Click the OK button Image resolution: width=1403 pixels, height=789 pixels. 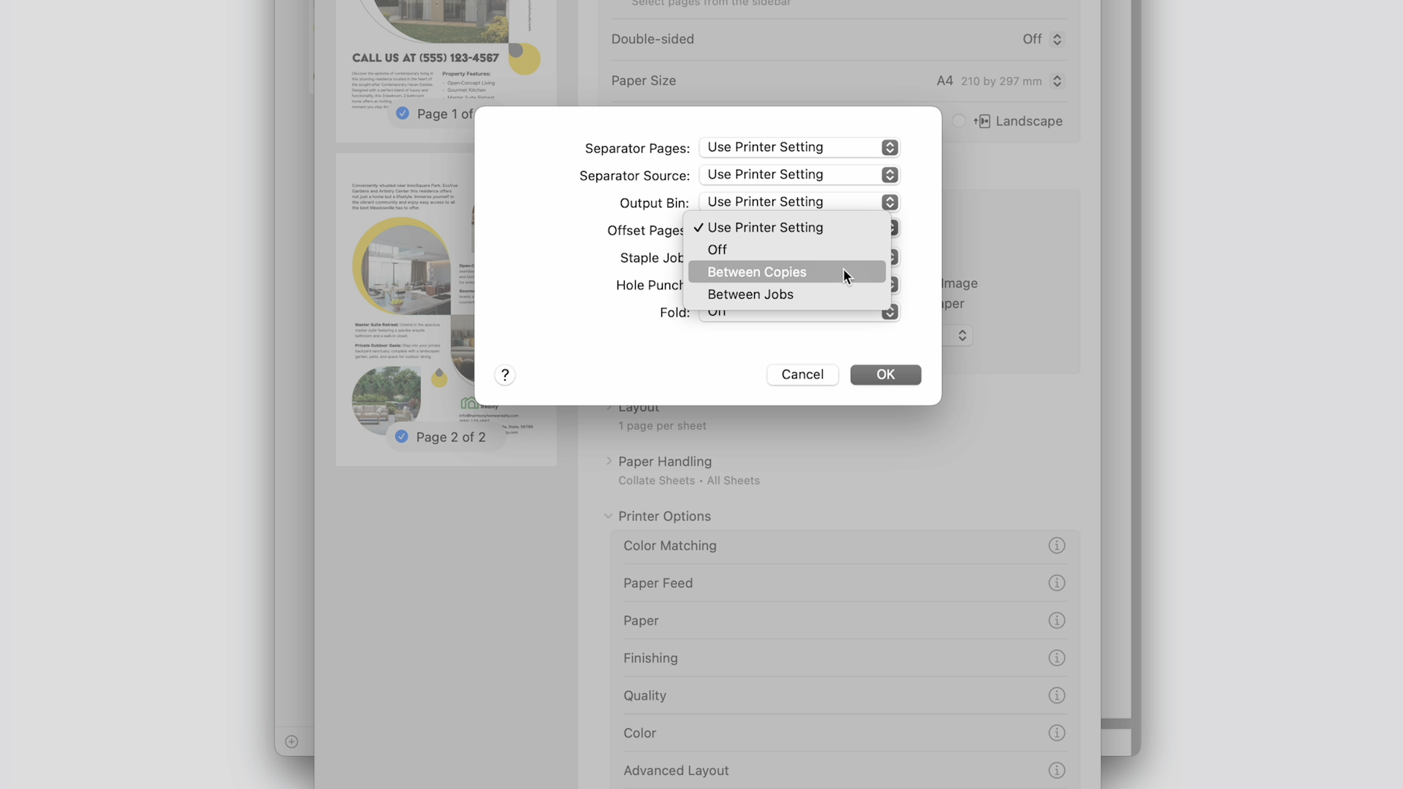click(885, 375)
